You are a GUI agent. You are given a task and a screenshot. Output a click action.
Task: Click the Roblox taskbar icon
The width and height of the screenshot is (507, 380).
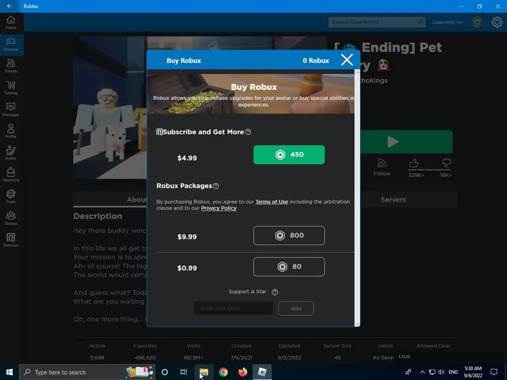point(262,372)
